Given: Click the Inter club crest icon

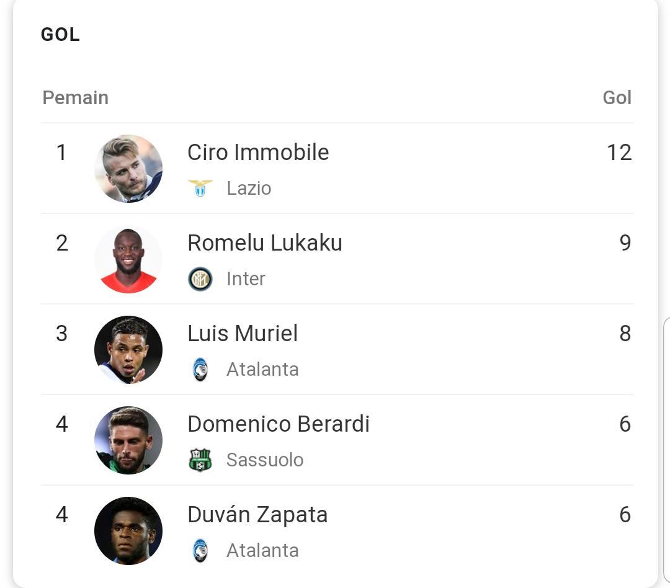Looking at the screenshot, I should coord(200,279).
